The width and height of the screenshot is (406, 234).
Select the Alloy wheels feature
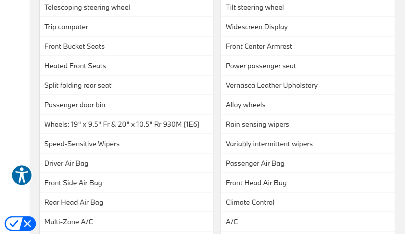(246, 105)
